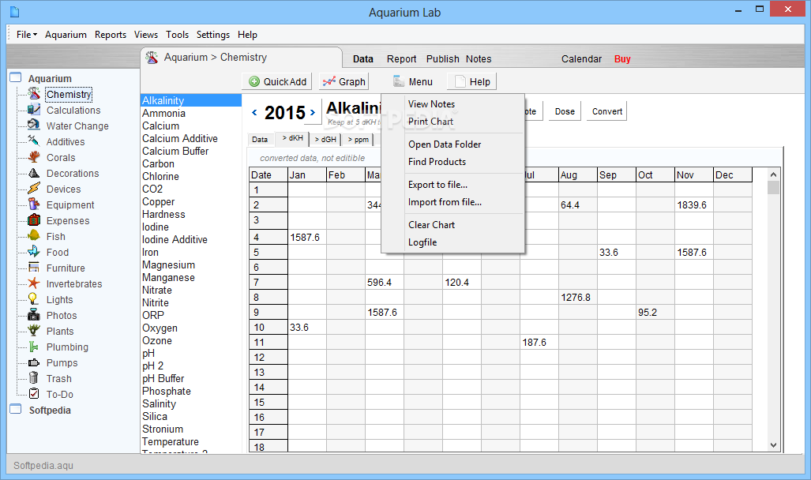Click the Decorations icon in sidebar
811x480 pixels.
click(x=34, y=173)
